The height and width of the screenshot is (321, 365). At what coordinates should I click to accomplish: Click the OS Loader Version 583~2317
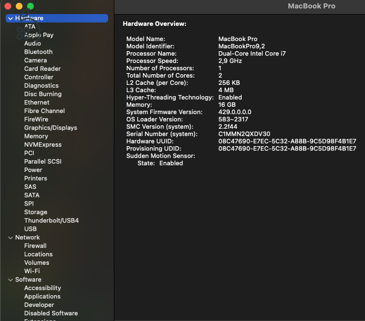coord(233,119)
